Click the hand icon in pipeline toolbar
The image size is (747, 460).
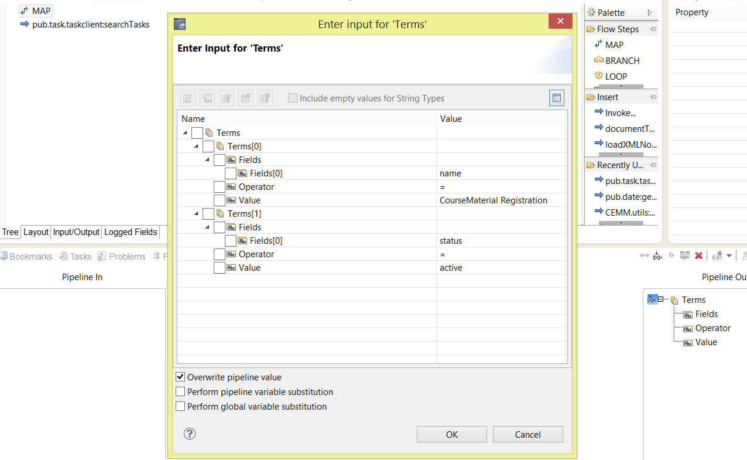[x=671, y=255]
